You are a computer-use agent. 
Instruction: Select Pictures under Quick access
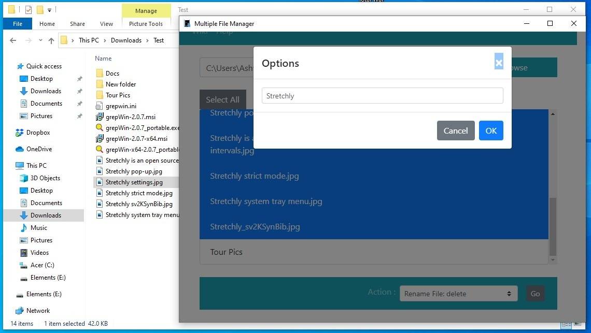(x=41, y=116)
